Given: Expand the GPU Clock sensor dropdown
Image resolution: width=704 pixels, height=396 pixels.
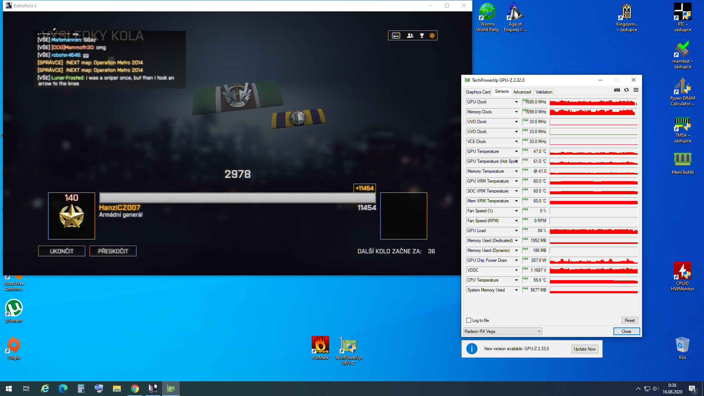Looking at the screenshot, I should point(516,102).
